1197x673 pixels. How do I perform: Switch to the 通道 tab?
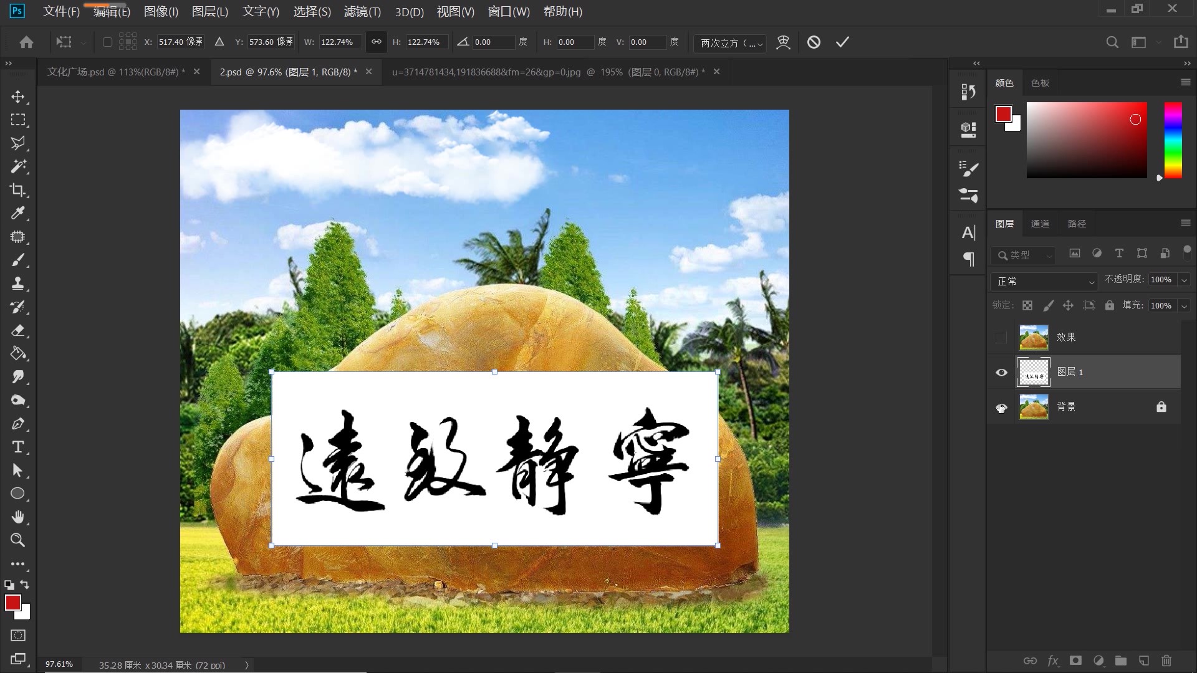[x=1040, y=223]
